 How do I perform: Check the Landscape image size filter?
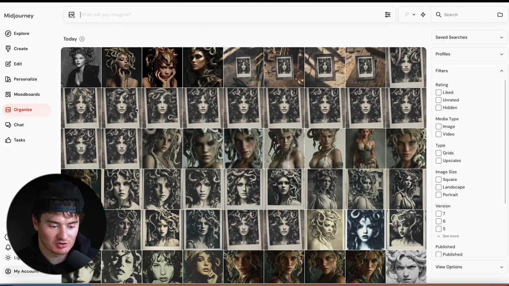(438, 187)
